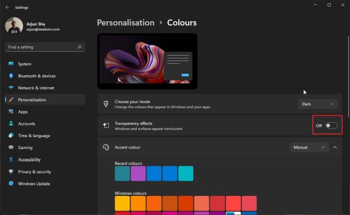
Task: Click the Accessibility figure icon
Action: 11,159
